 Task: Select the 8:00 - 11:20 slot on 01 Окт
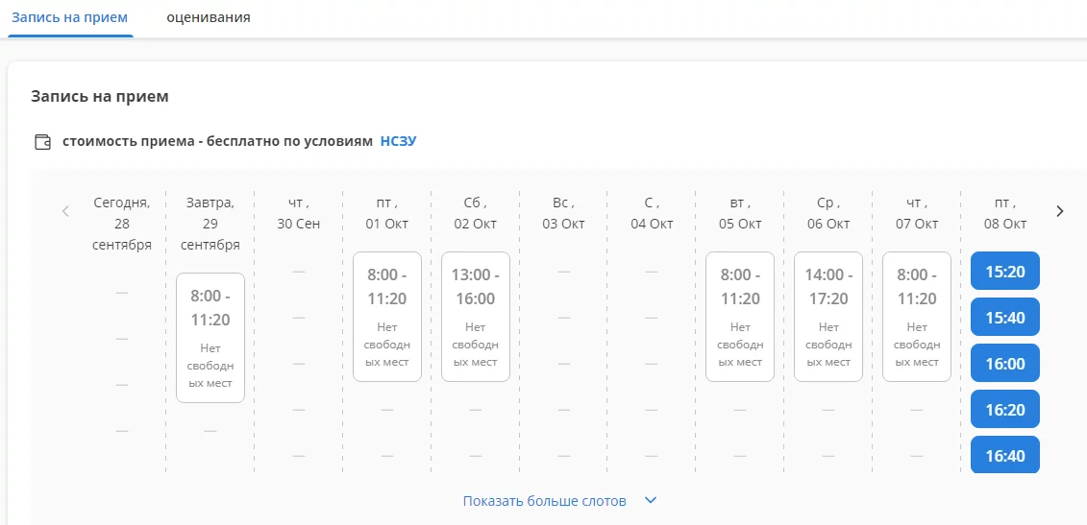(387, 317)
